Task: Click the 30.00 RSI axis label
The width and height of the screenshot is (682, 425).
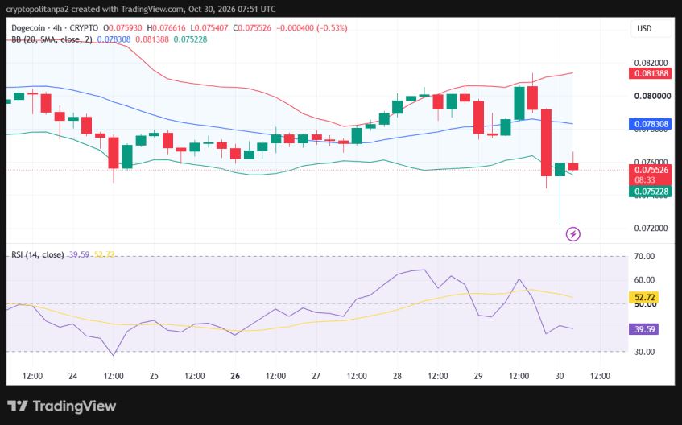Action: (x=644, y=352)
